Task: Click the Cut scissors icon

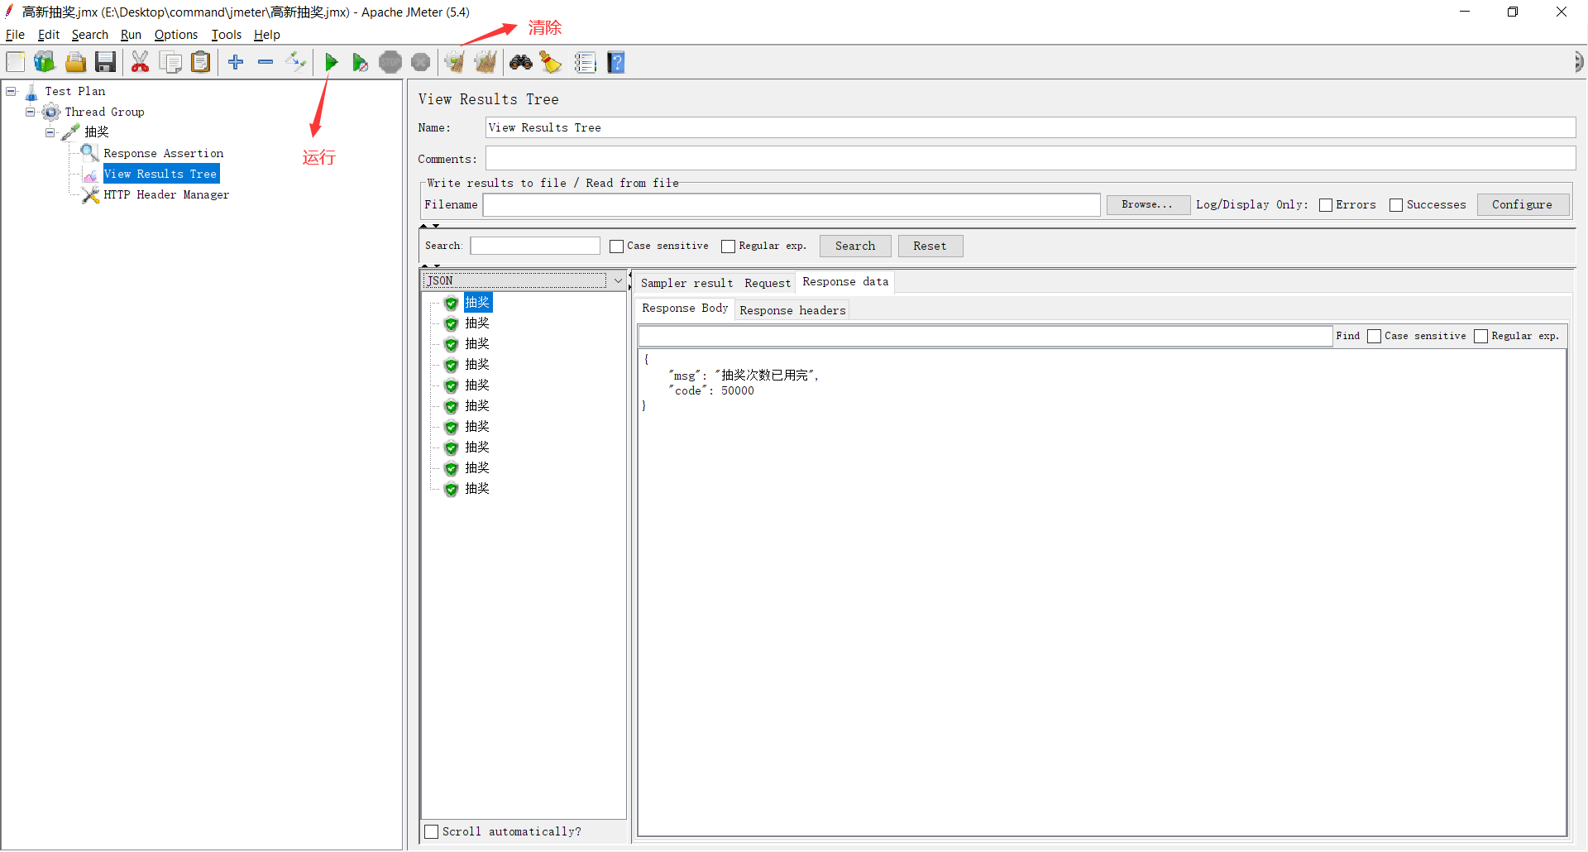Action: point(141,62)
